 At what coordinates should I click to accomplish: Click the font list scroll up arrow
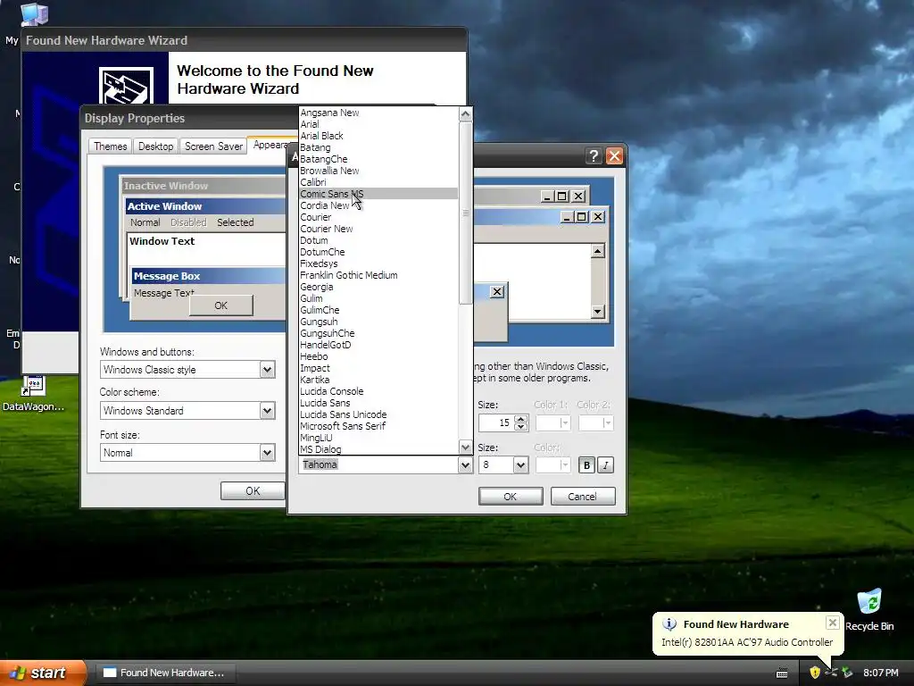click(x=465, y=113)
